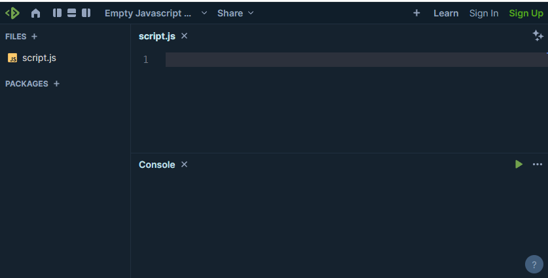Add a package with PACKAGES plus
The image size is (548, 278).
56,84
